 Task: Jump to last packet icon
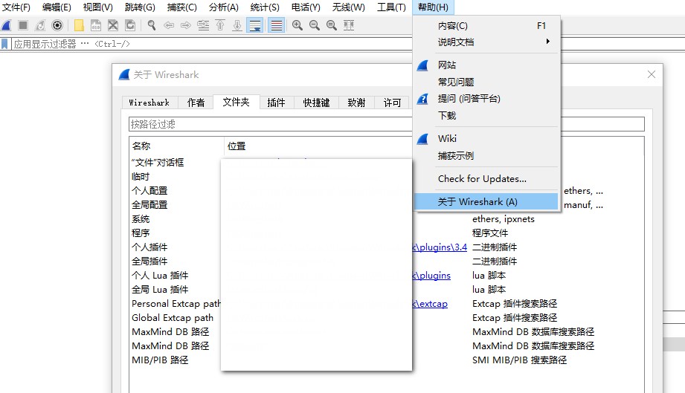point(237,25)
